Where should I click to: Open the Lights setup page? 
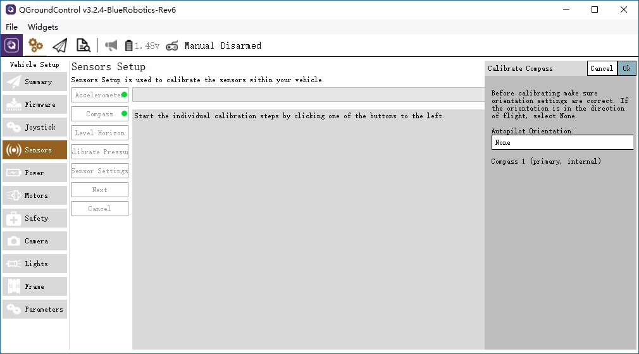tap(35, 264)
